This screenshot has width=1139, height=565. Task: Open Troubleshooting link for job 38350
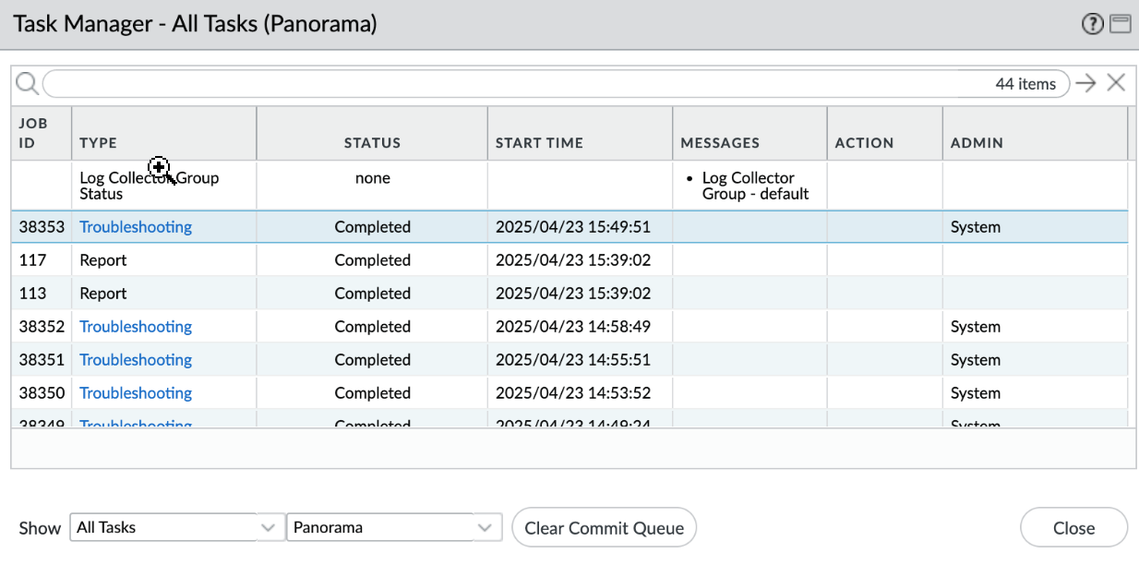[x=136, y=393]
